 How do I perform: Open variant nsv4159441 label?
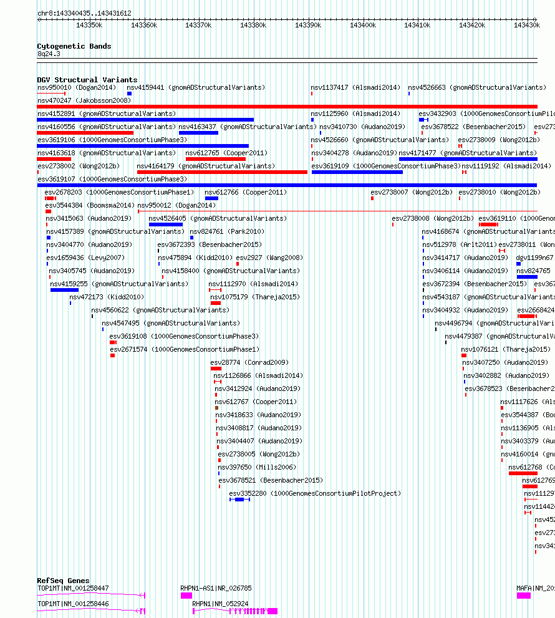196,87
